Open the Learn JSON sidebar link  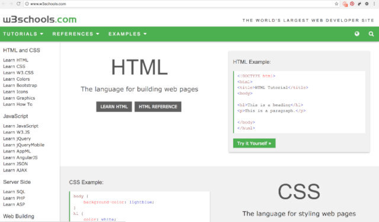pos(15,164)
